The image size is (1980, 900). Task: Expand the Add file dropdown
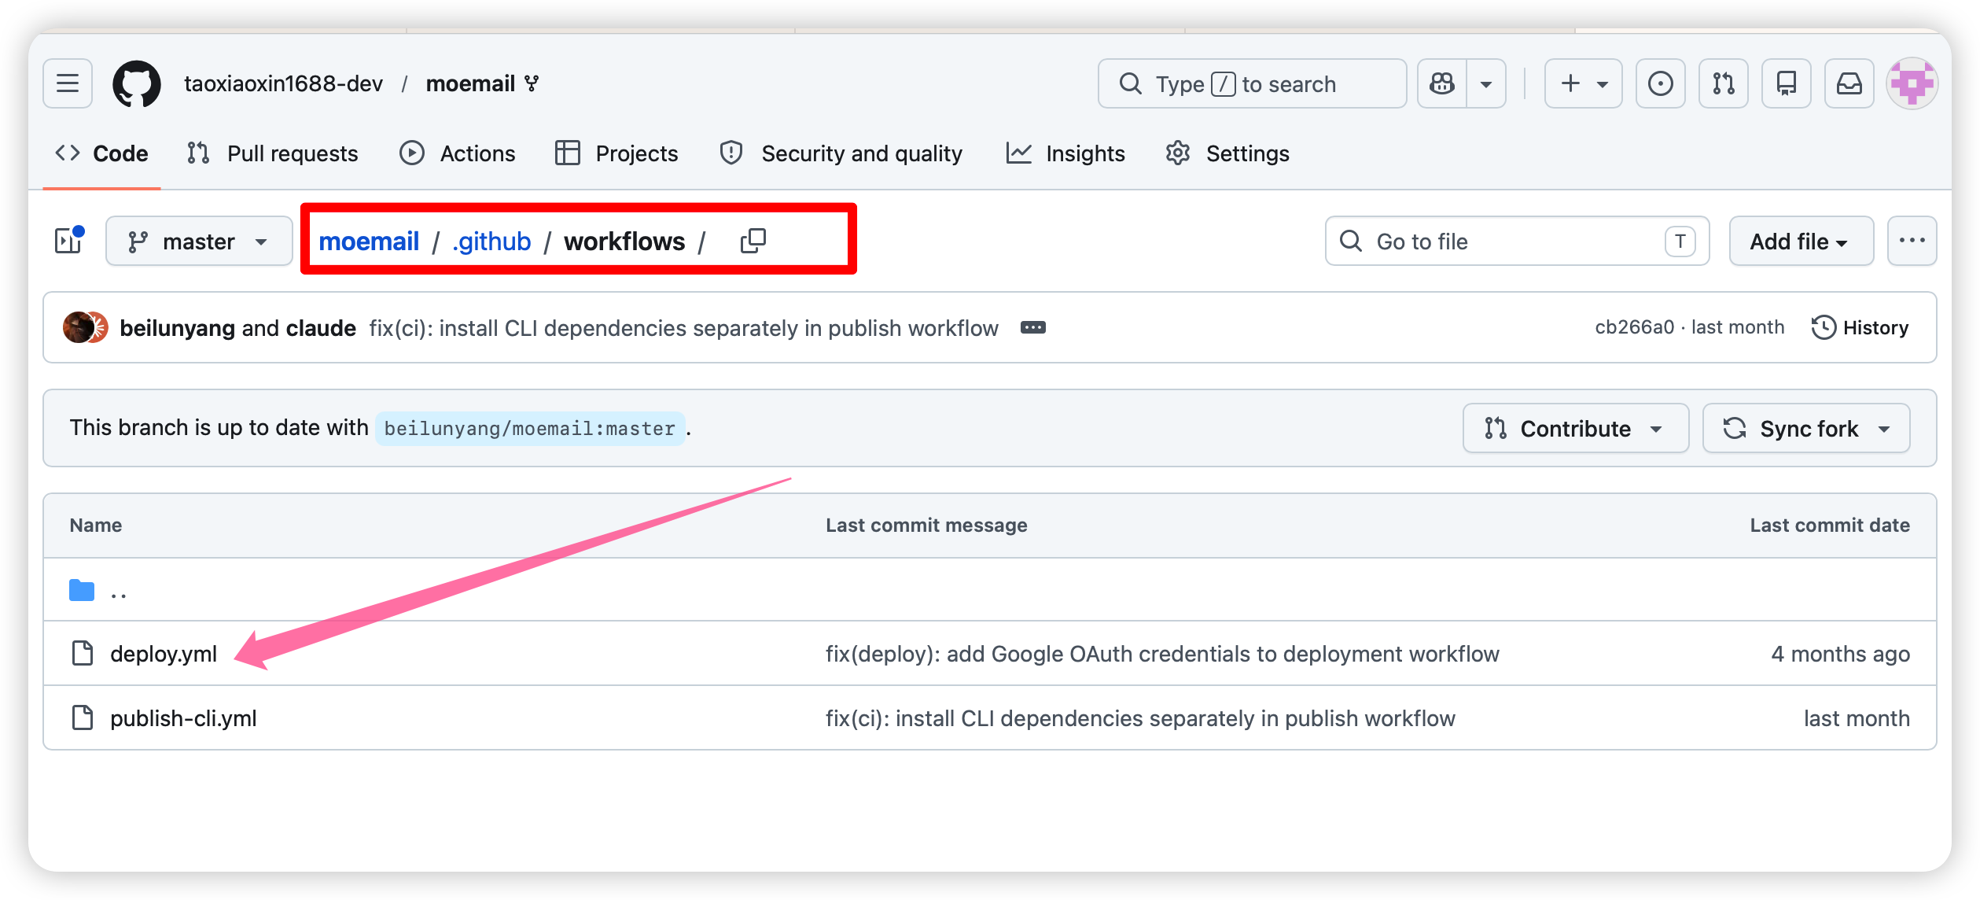pos(1800,241)
